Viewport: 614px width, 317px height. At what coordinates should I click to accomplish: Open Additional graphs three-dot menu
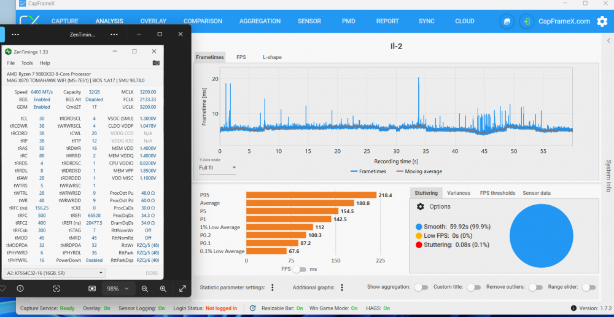[x=341, y=288]
